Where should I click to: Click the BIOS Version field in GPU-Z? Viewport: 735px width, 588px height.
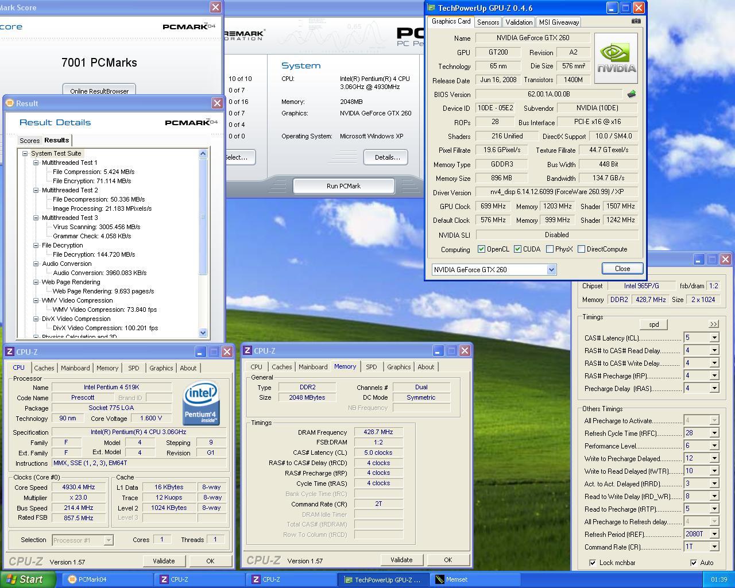549,94
